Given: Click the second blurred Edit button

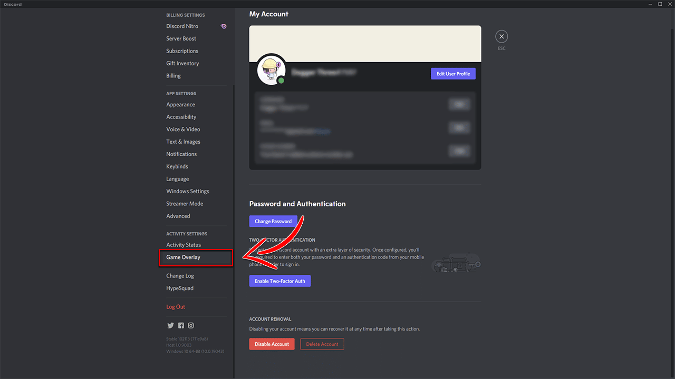Looking at the screenshot, I should (x=459, y=127).
